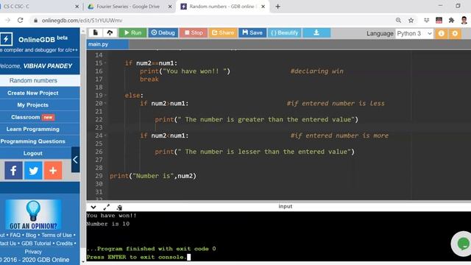Open the Language dropdown showing Python 3

pos(414,33)
